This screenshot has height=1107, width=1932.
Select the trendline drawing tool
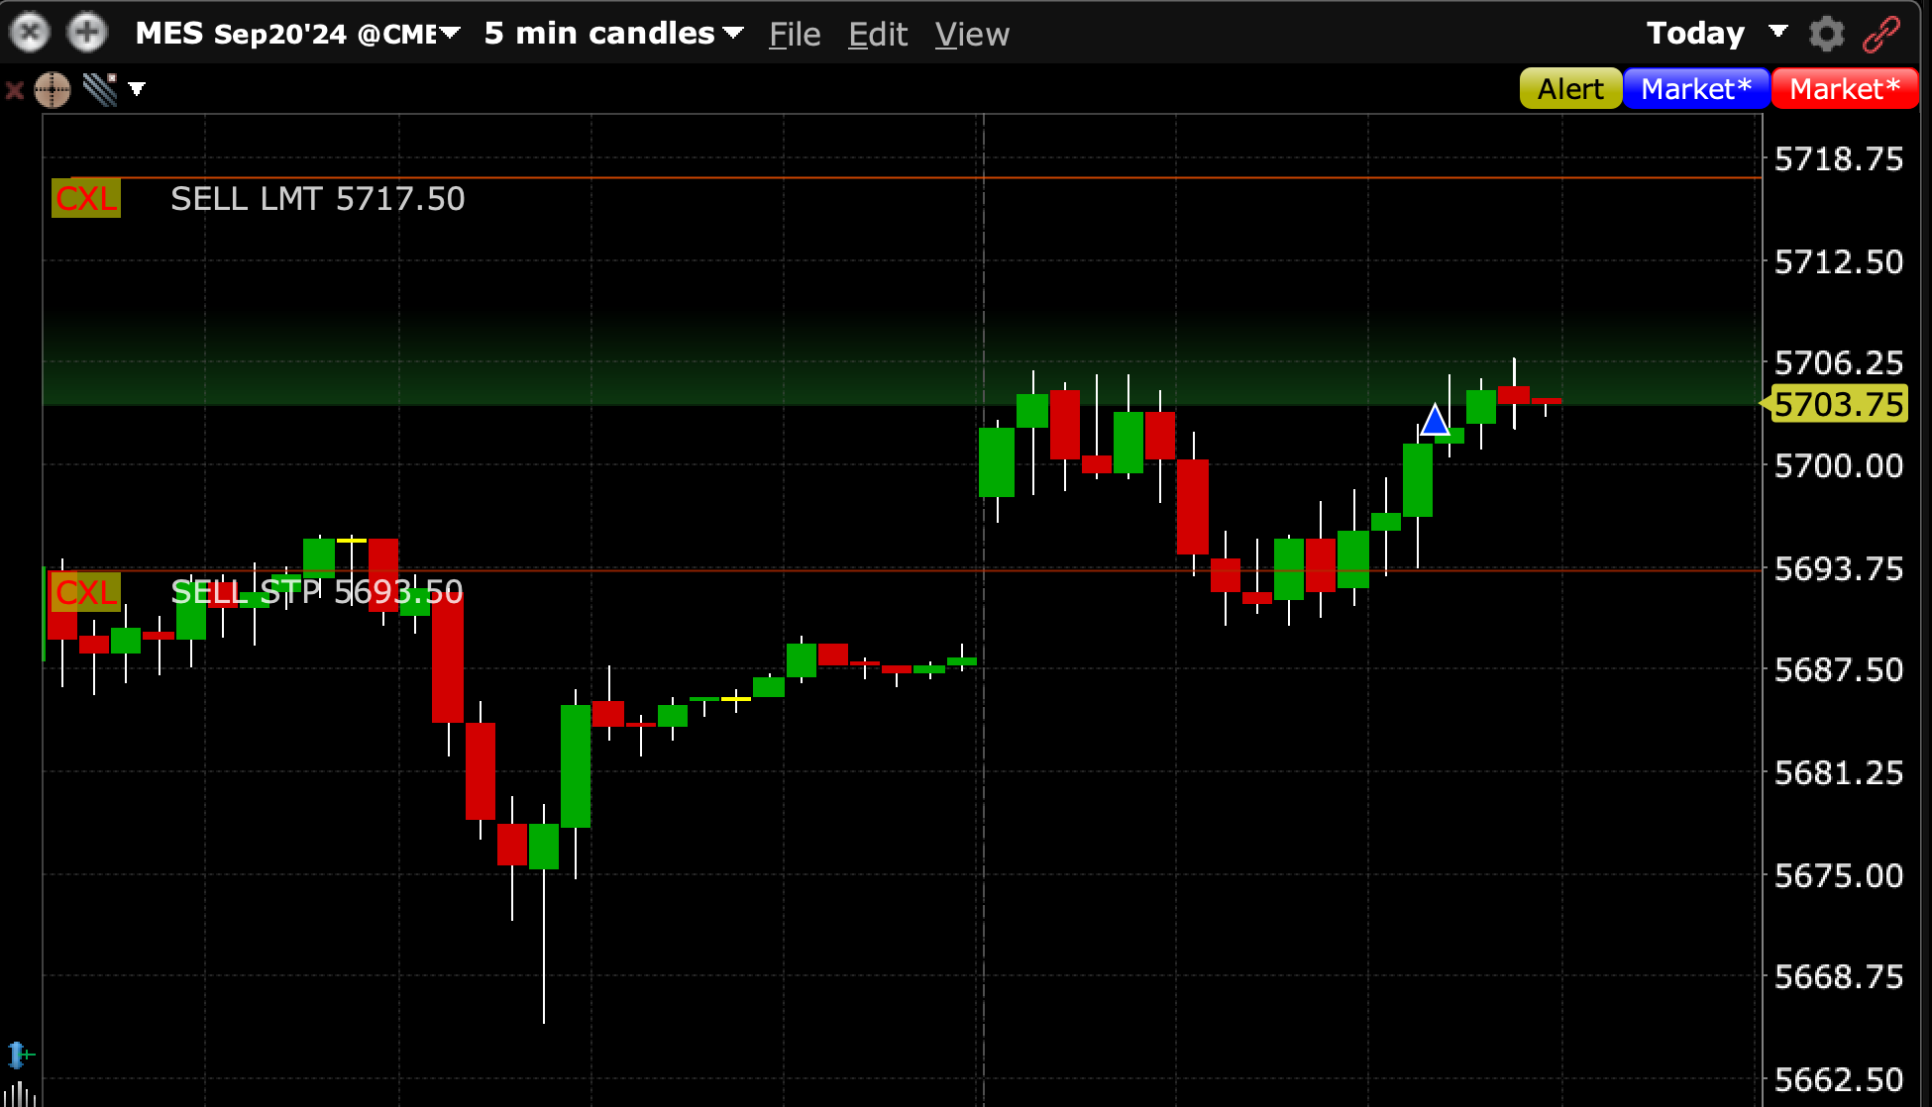click(100, 90)
